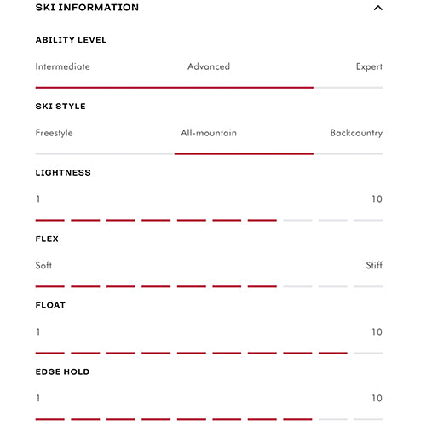426x426 pixels.
Task: Select the Intermediate ability label
Action: click(63, 66)
